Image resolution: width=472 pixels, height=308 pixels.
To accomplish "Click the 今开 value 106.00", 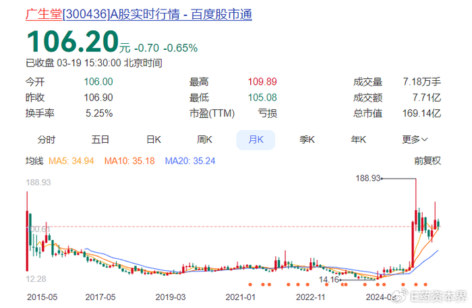I will point(98,82).
